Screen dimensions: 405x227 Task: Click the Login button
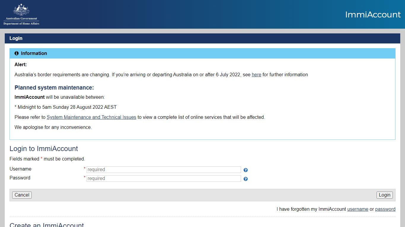[x=385, y=195]
